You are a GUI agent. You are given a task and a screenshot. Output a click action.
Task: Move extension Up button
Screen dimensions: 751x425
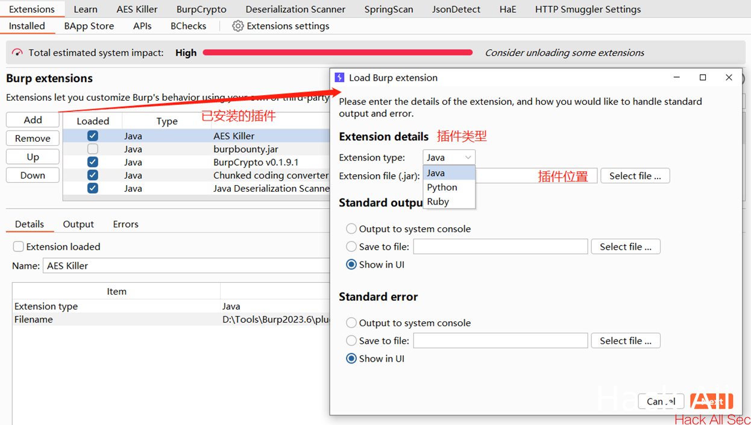click(x=33, y=157)
